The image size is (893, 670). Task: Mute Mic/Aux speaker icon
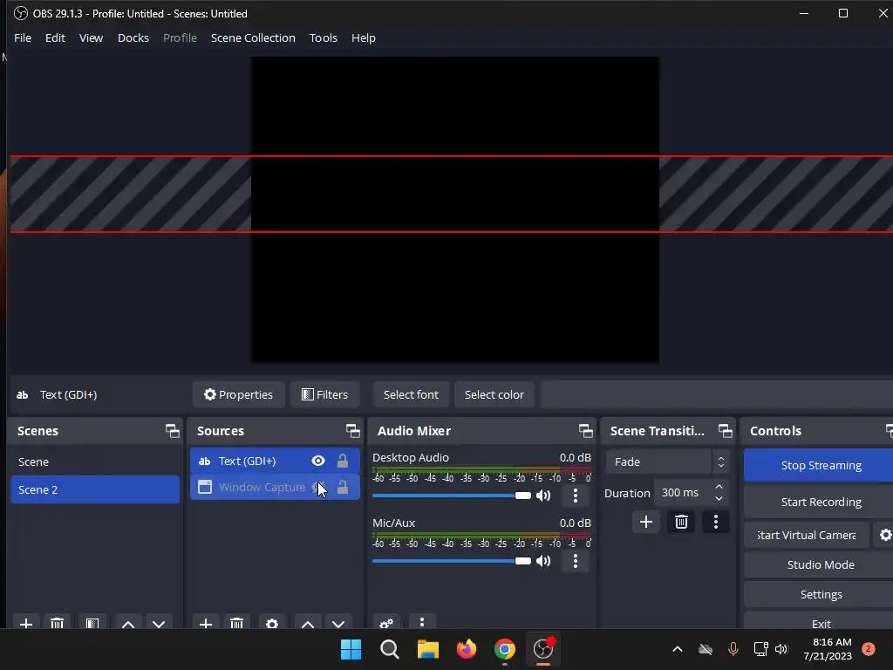tap(543, 561)
